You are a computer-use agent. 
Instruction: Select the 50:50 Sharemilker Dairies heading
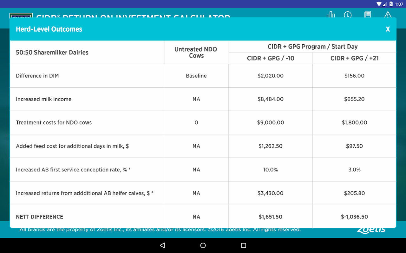(52, 52)
